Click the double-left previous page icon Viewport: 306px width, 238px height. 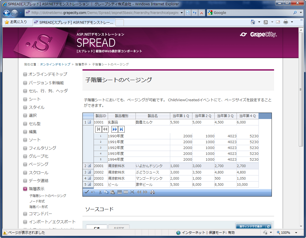pyautogui.click(x=105, y=129)
